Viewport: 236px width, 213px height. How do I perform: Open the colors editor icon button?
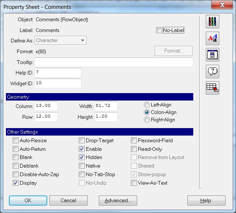pos(212,22)
